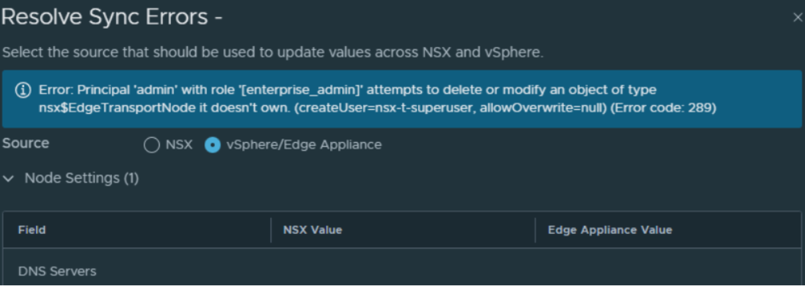Select the NSX source radio button

point(151,144)
